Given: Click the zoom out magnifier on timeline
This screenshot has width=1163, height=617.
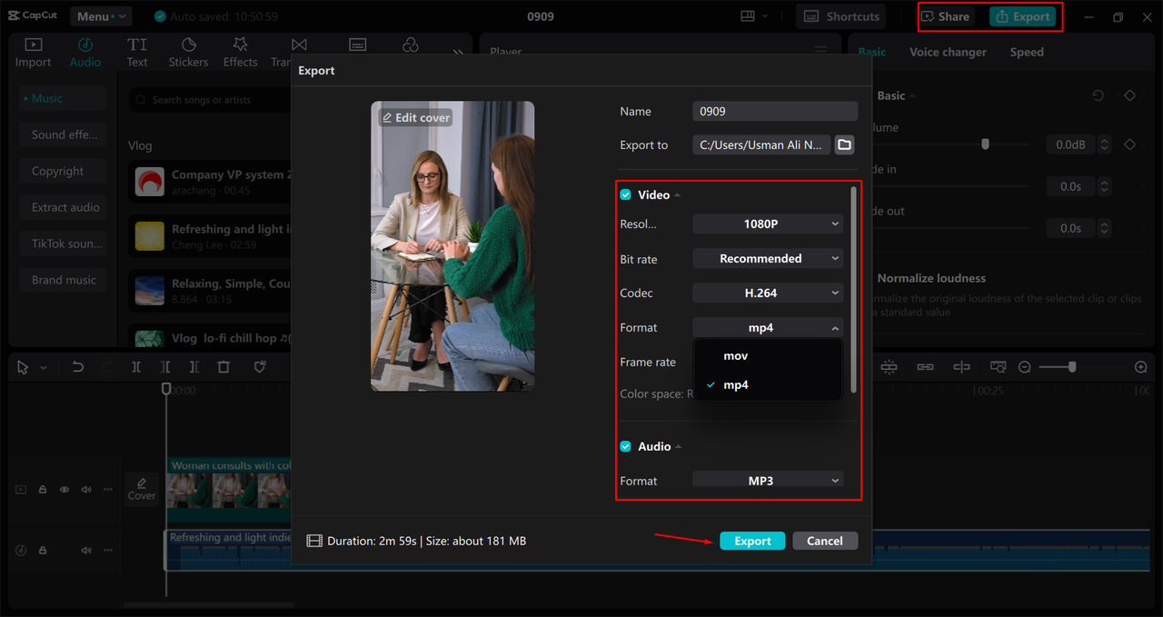Looking at the screenshot, I should (1025, 367).
